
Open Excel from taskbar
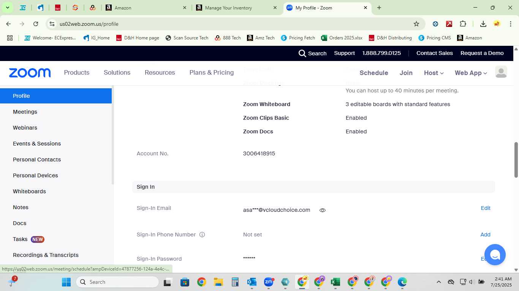click(x=335, y=282)
